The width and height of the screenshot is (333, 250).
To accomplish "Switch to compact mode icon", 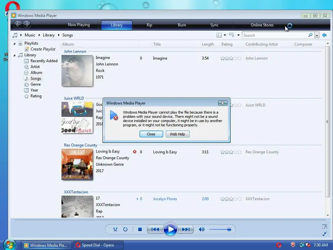I will tap(325, 234).
